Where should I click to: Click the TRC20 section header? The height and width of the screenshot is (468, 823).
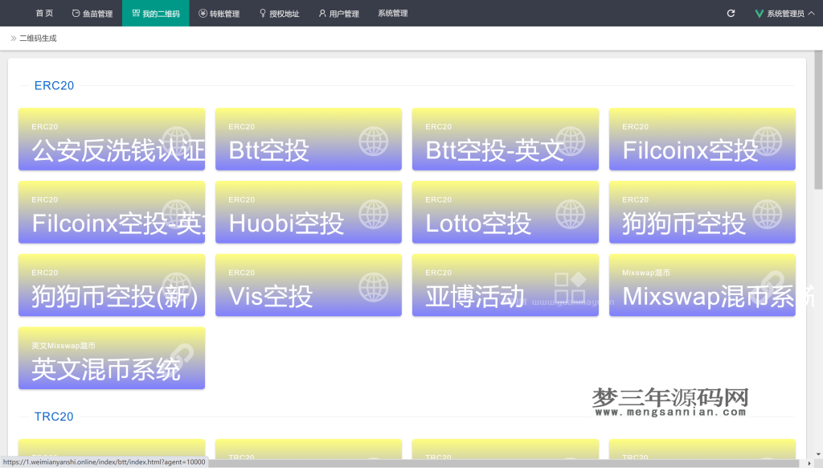(x=53, y=417)
